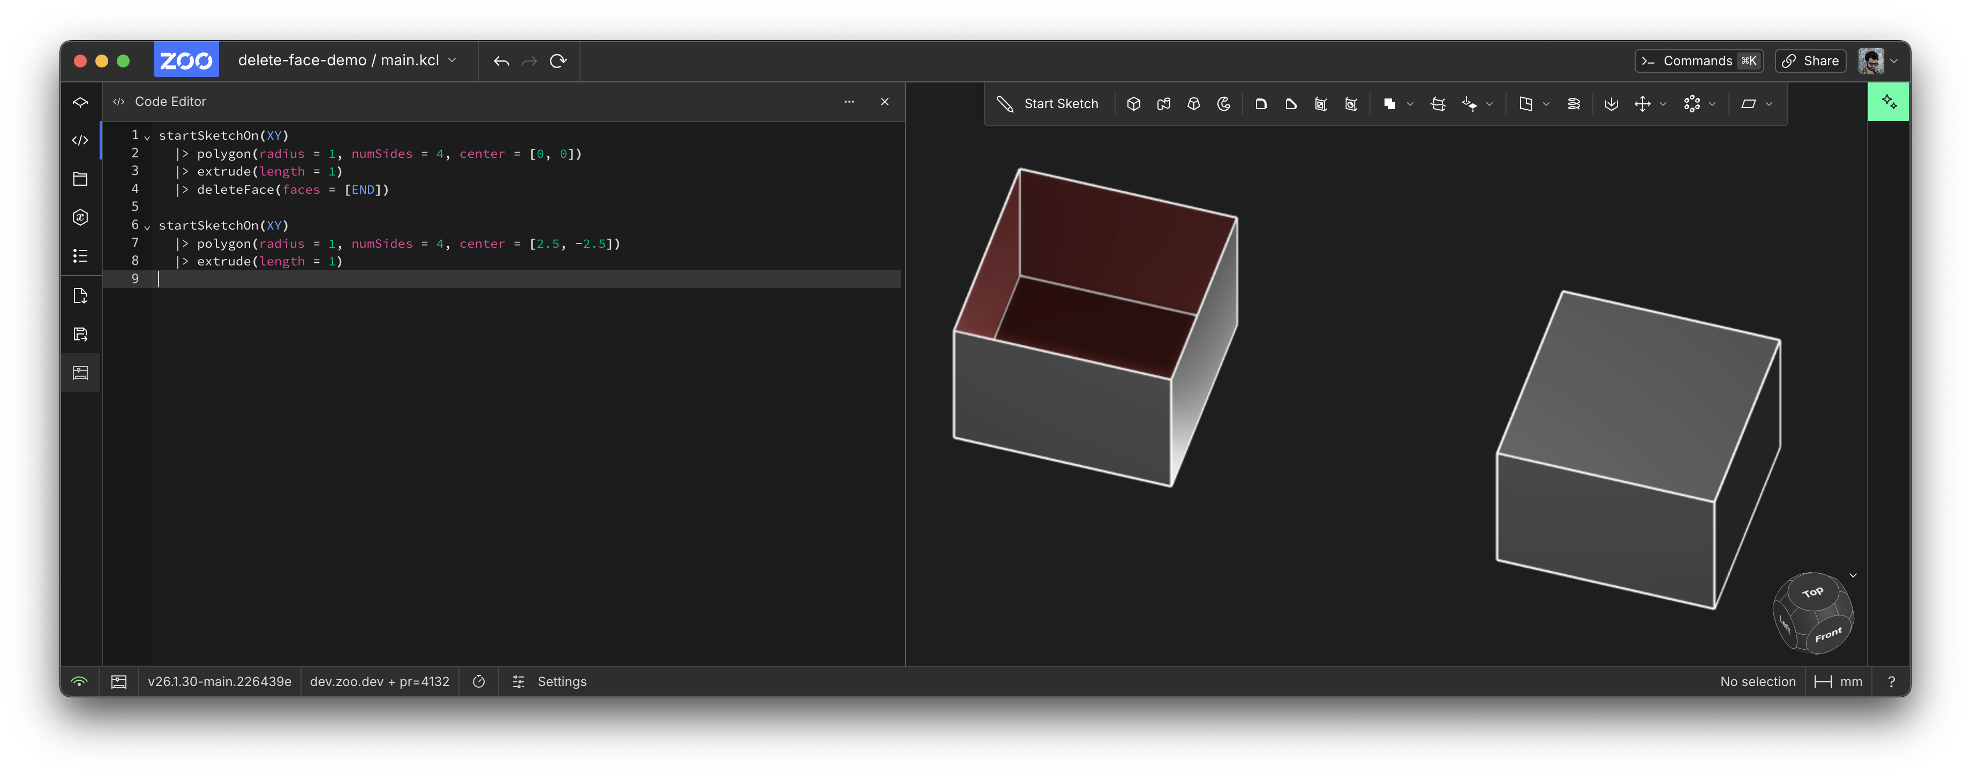Click the Share button
The height and width of the screenshot is (776, 1971).
coord(1810,61)
